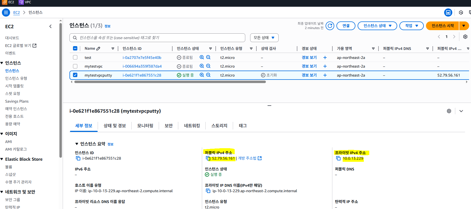
Task: Collapse the 네트워크 및 보안 sidebar section
Action: coord(2,192)
